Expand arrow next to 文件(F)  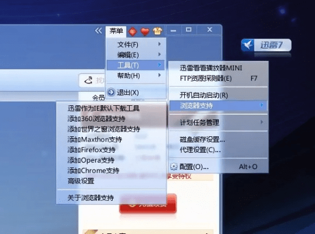(x=160, y=44)
